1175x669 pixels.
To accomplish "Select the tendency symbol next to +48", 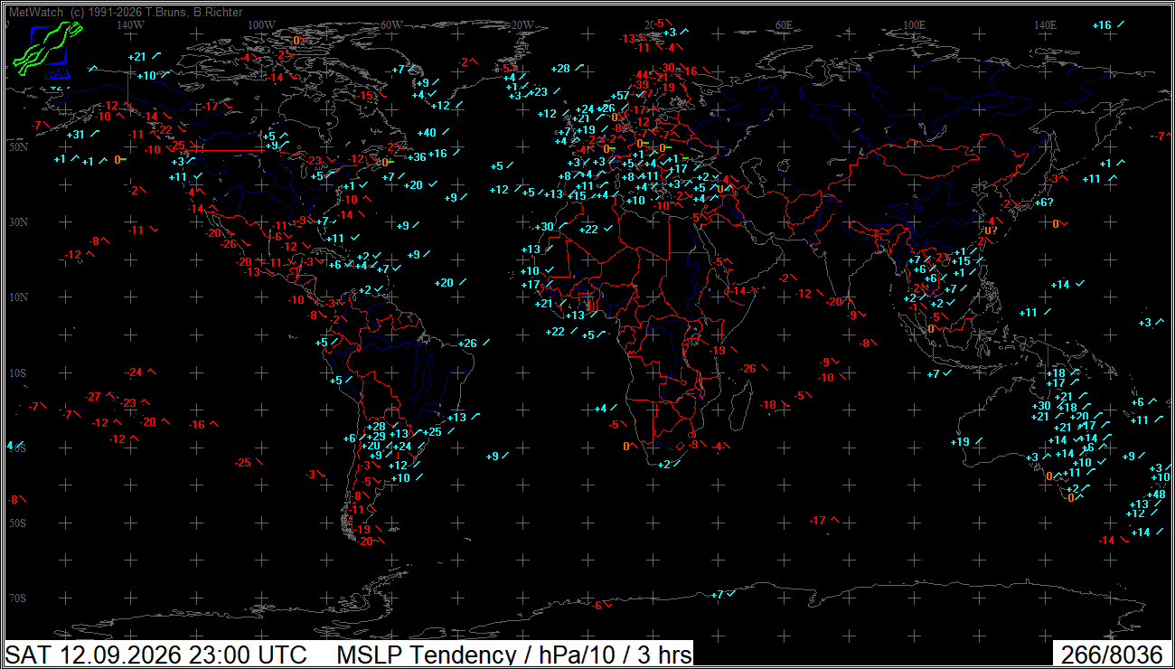I will click(x=1172, y=494).
